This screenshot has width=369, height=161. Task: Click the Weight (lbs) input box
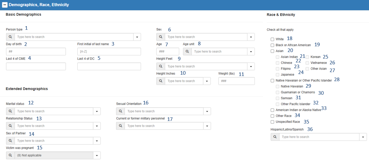click(236, 81)
